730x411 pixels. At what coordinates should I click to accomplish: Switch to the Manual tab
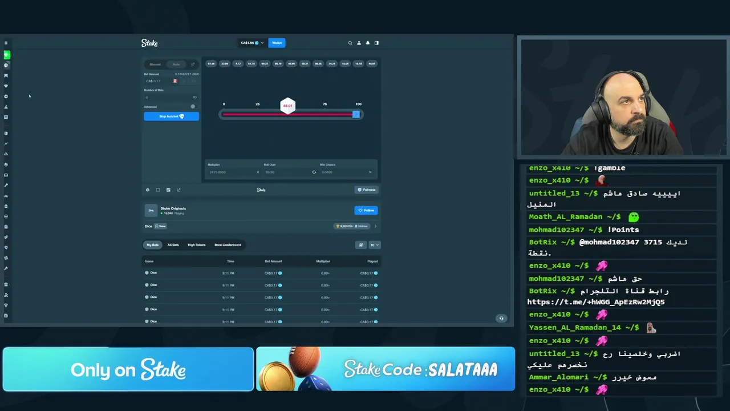pyautogui.click(x=155, y=65)
